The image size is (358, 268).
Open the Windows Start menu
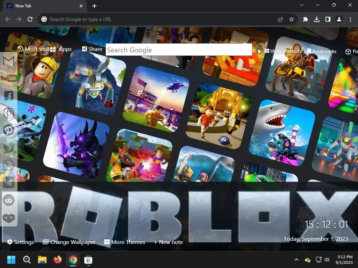coord(11,260)
